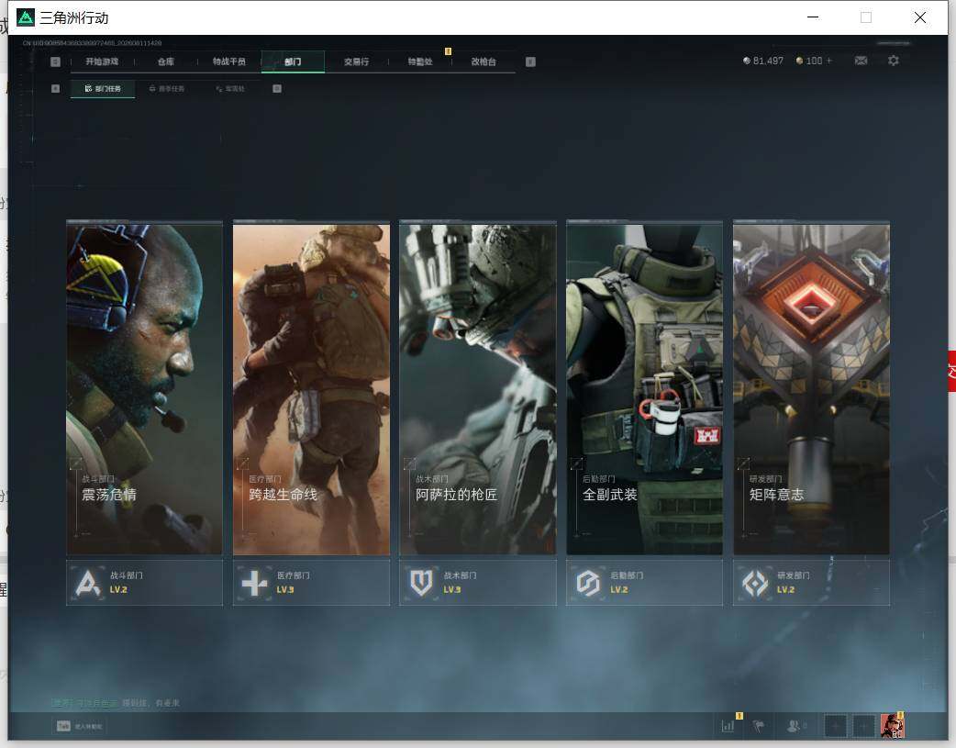Click the gold coin icon beside 100

click(x=799, y=61)
